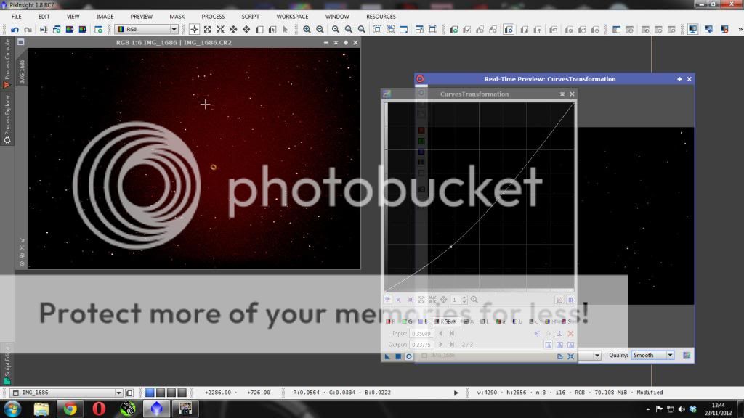The image size is (744, 418).
Task: Edit the Input value field
Action: (421, 333)
